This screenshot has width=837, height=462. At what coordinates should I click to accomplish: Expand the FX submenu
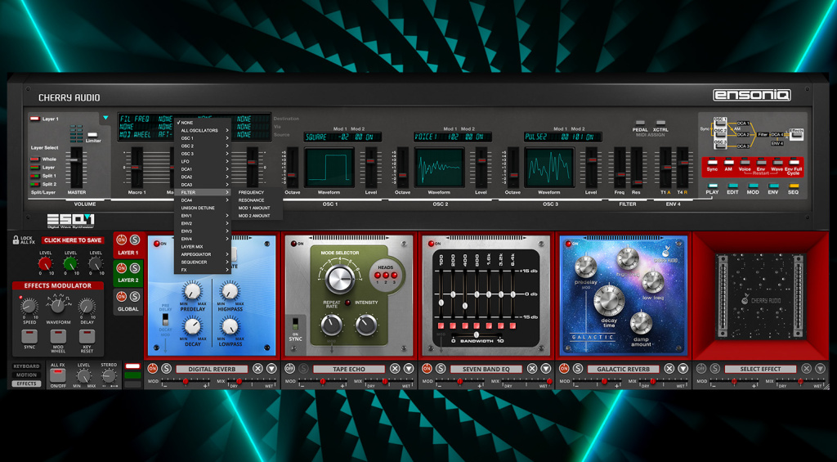click(x=203, y=270)
